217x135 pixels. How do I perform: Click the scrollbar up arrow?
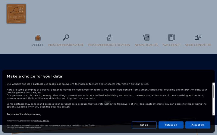pyautogui.click(x=214, y=84)
